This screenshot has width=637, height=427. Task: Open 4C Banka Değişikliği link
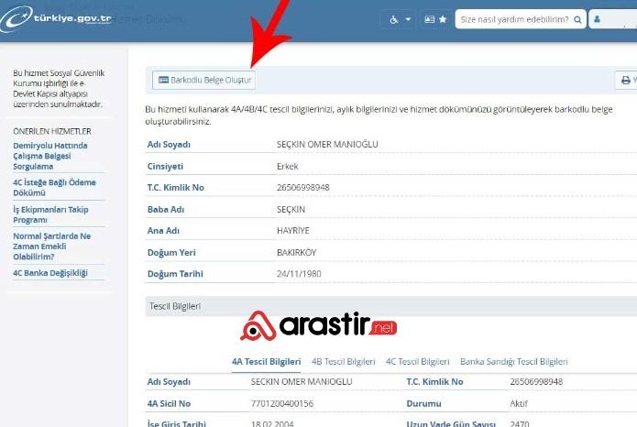pyautogui.click(x=50, y=273)
